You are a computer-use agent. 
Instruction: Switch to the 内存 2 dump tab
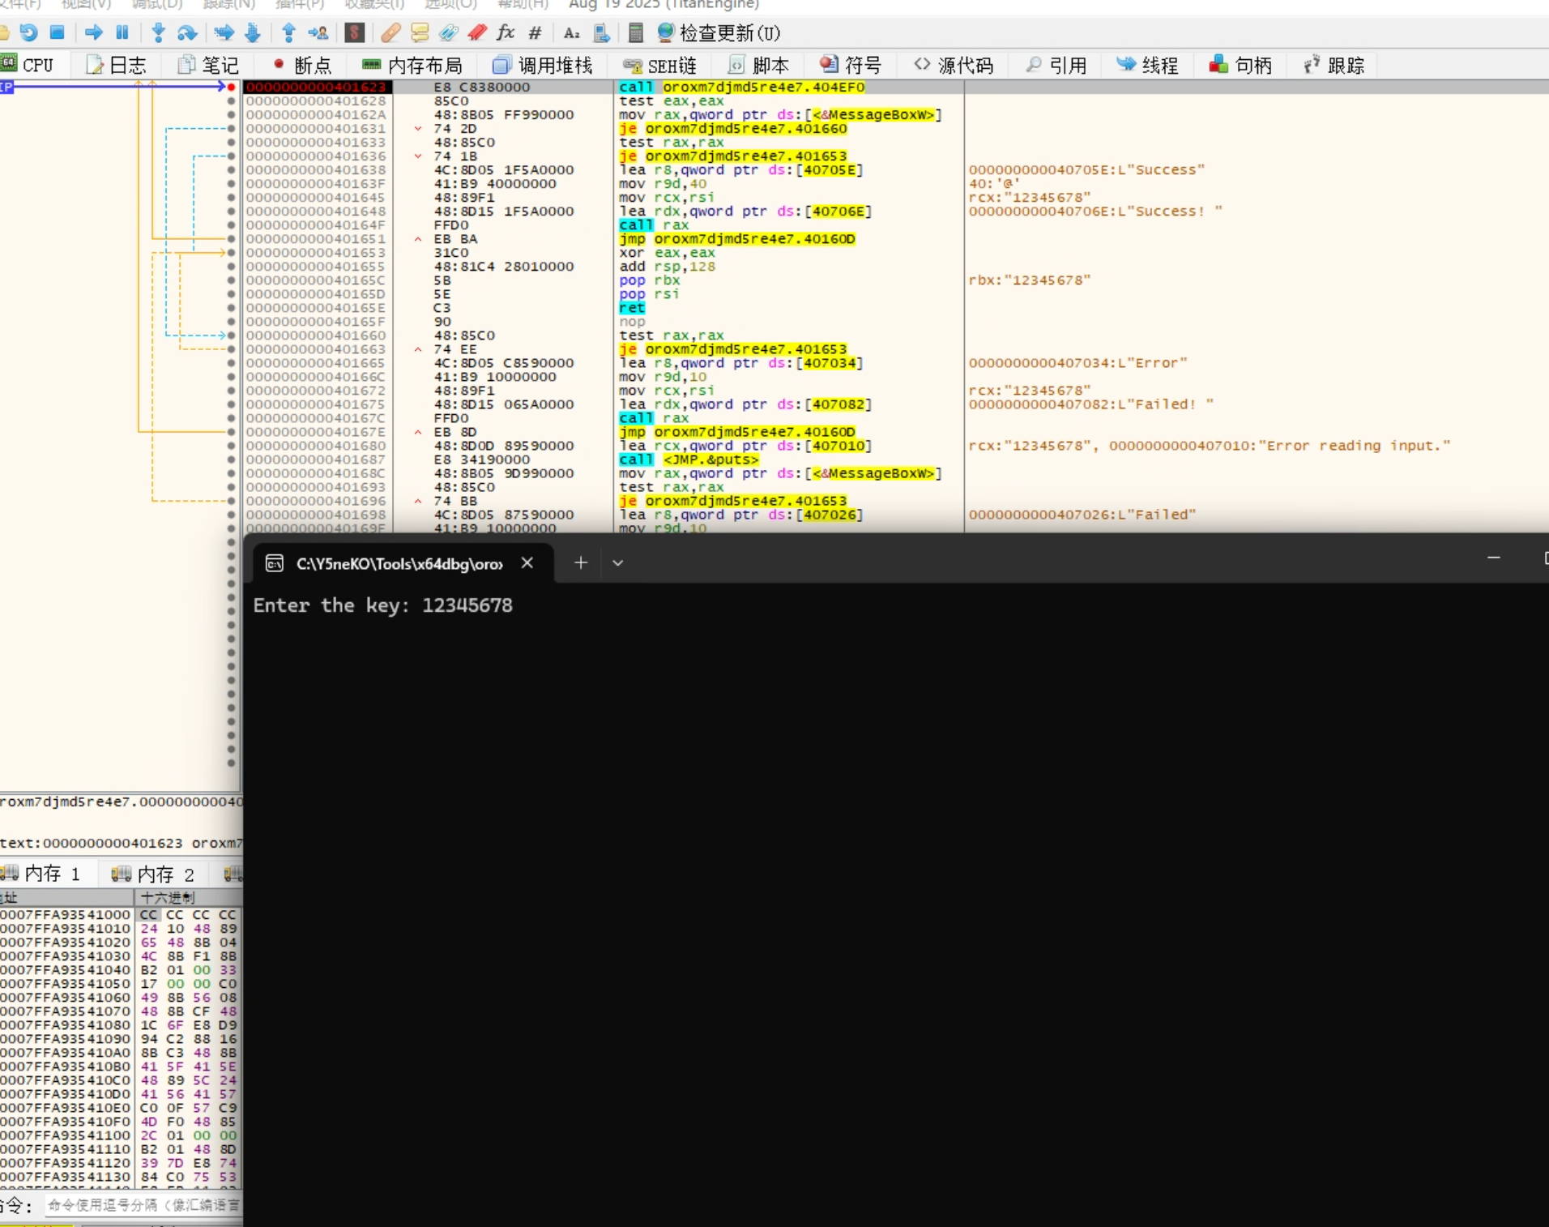[153, 874]
